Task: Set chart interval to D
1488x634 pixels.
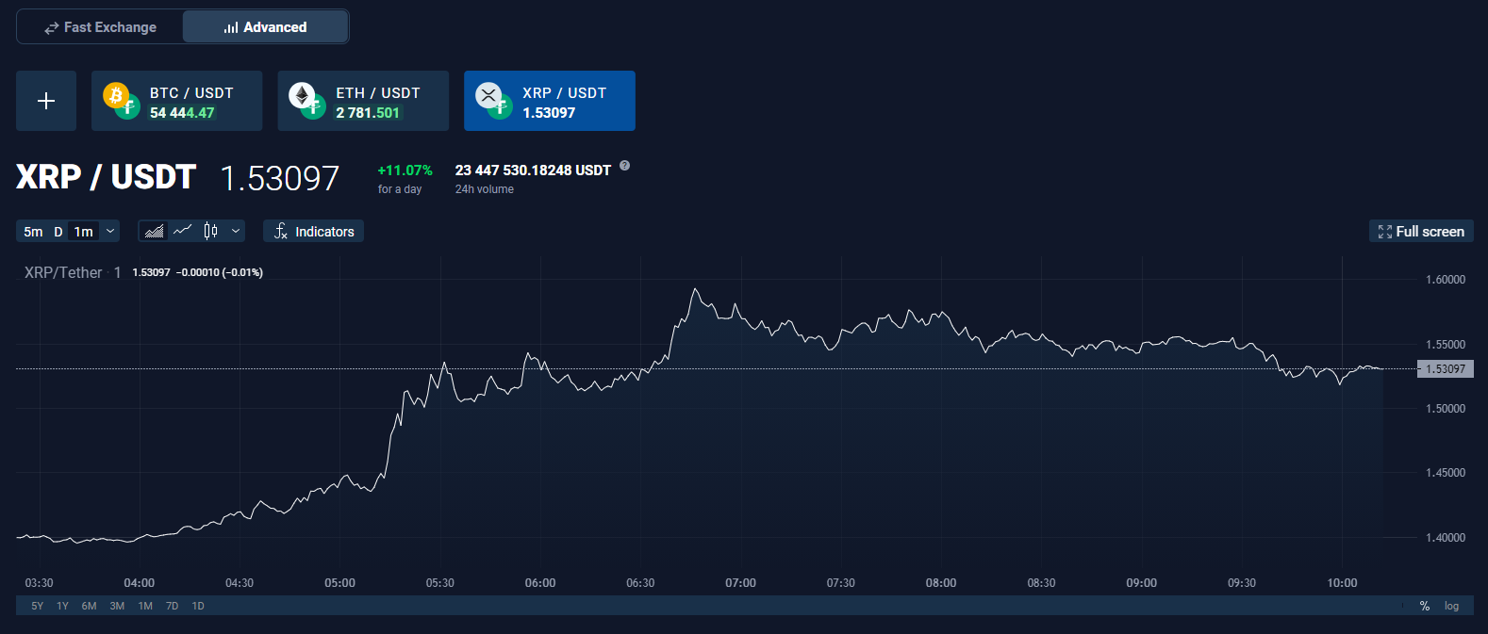Action: [58, 232]
